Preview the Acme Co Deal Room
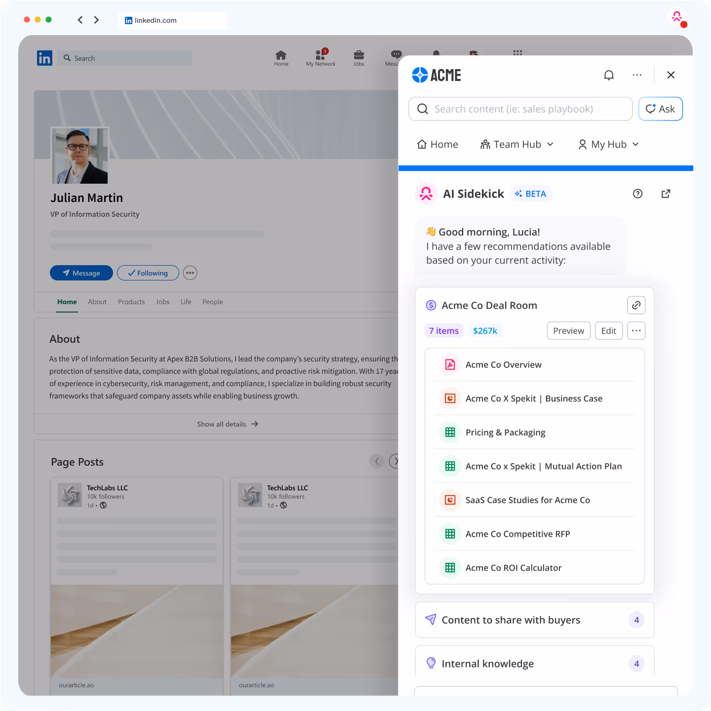711x711 pixels. [568, 331]
